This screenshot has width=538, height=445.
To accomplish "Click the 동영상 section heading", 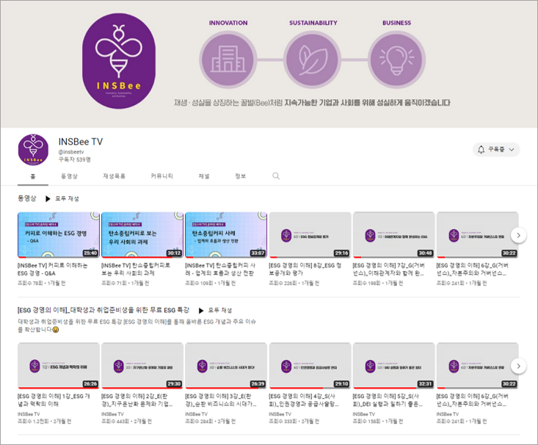I will tap(26, 198).
